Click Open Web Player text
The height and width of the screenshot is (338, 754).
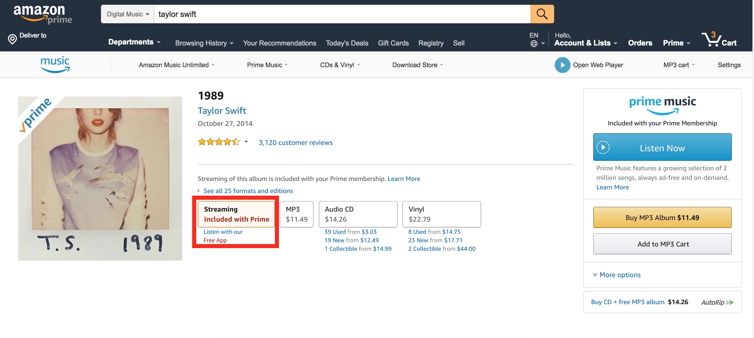598,65
